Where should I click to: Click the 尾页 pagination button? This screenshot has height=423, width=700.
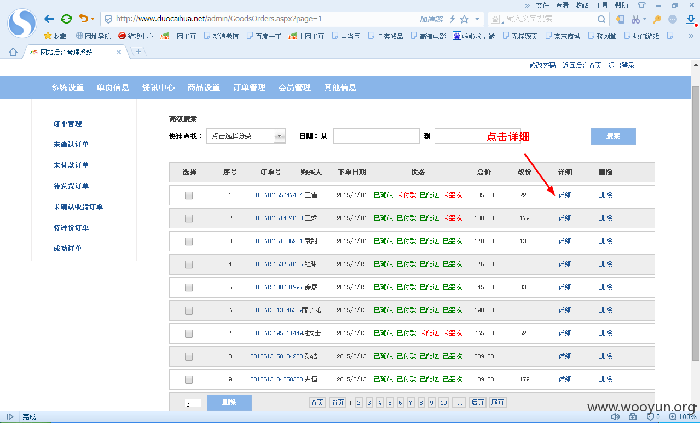[497, 403]
